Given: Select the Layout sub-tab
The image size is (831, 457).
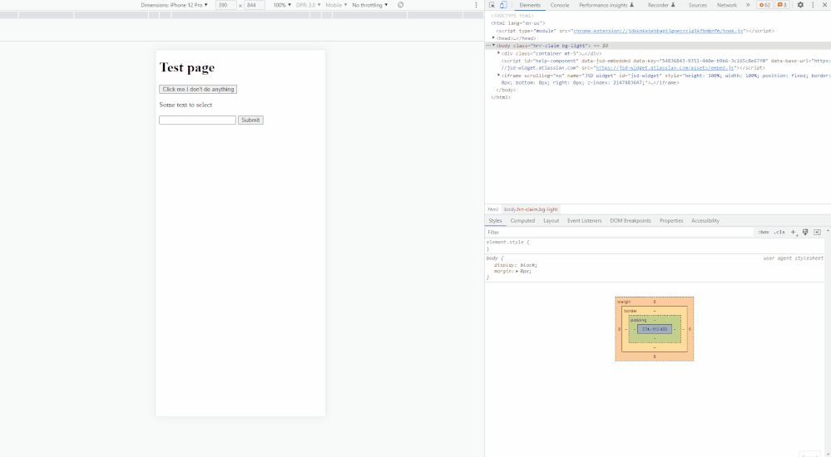Looking at the screenshot, I should (552, 221).
